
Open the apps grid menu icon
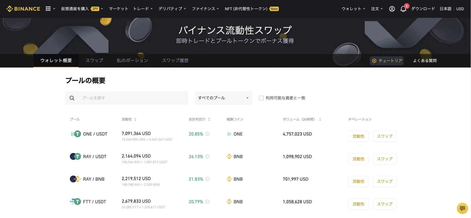[48, 9]
